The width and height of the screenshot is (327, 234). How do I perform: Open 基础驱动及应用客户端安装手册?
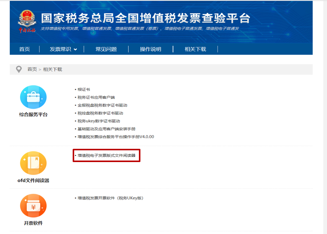[x=106, y=129]
